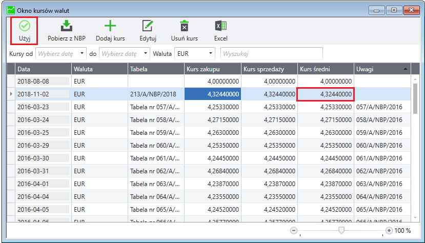The height and width of the screenshot is (243, 425).
Task: Select the date cell 2016-03-30
Action: pos(43,158)
